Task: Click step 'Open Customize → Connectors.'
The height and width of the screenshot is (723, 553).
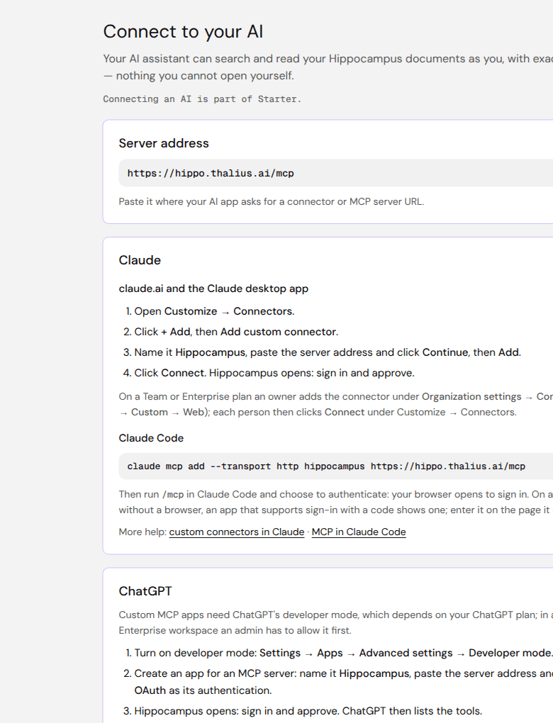Action: click(215, 311)
